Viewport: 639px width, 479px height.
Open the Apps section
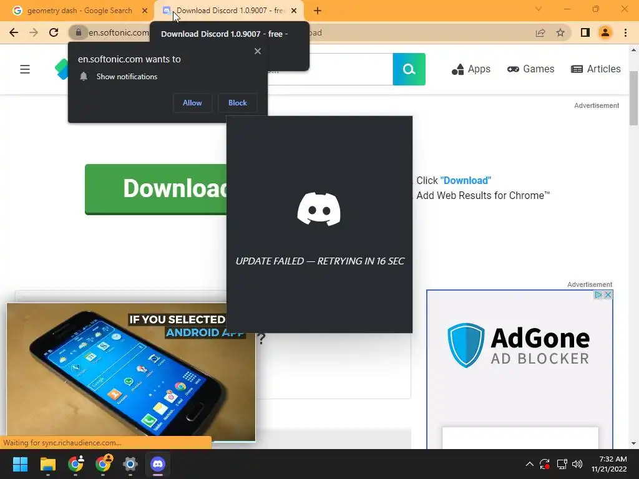pyautogui.click(x=471, y=69)
